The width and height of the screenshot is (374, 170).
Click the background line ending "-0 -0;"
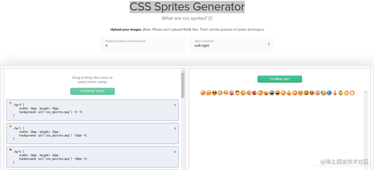click(51, 112)
